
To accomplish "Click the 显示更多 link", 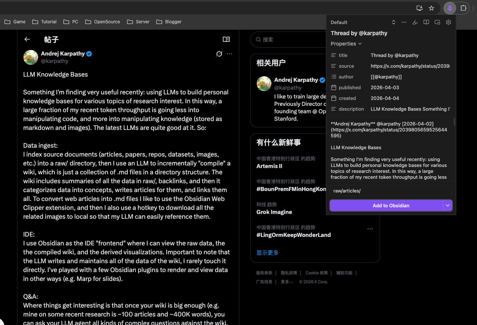I will pyautogui.click(x=267, y=252).
